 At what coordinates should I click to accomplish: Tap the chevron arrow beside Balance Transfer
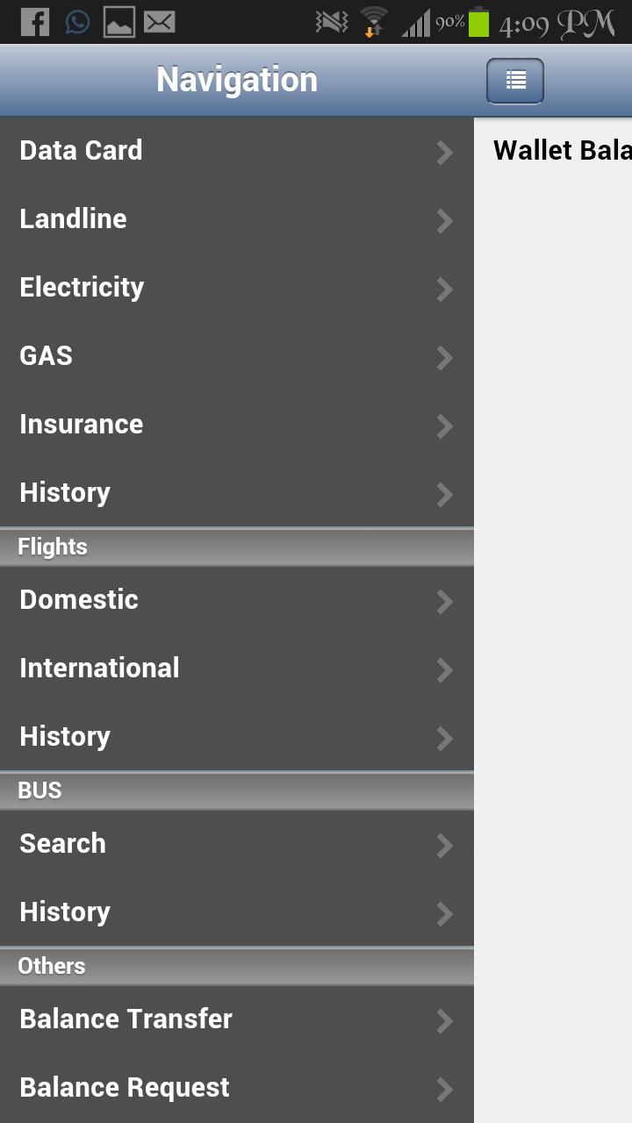pyautogui.click(x=445, y=1021)
